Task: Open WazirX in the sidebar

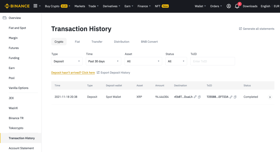Action: pos(13,108)
